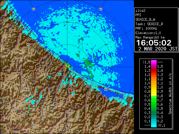Click the "PRF: 1000Hz" text
179x134 pixels.
pos(146,28)
